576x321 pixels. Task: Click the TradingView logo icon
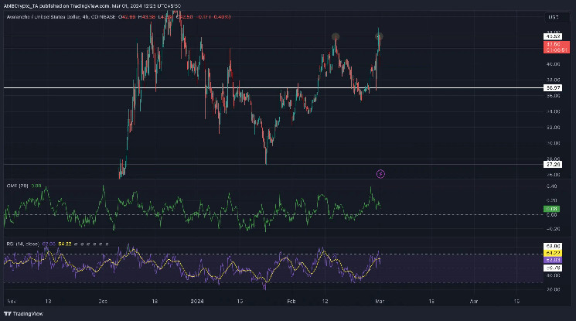coord(7,314)
